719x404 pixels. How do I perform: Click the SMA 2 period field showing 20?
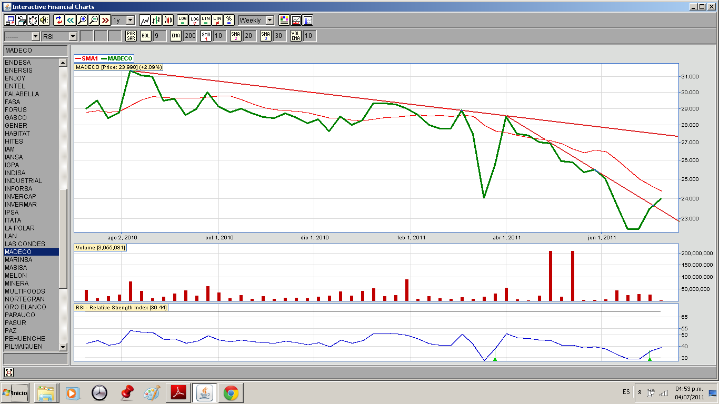250,36
